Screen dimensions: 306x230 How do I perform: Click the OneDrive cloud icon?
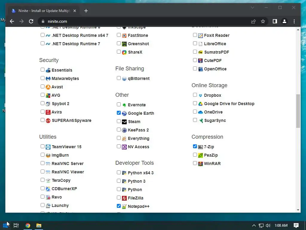coord(201,112)
